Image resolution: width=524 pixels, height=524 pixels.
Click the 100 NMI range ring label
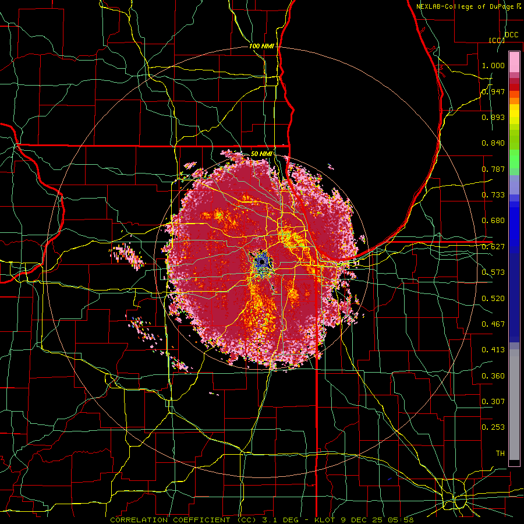[261, 46]
